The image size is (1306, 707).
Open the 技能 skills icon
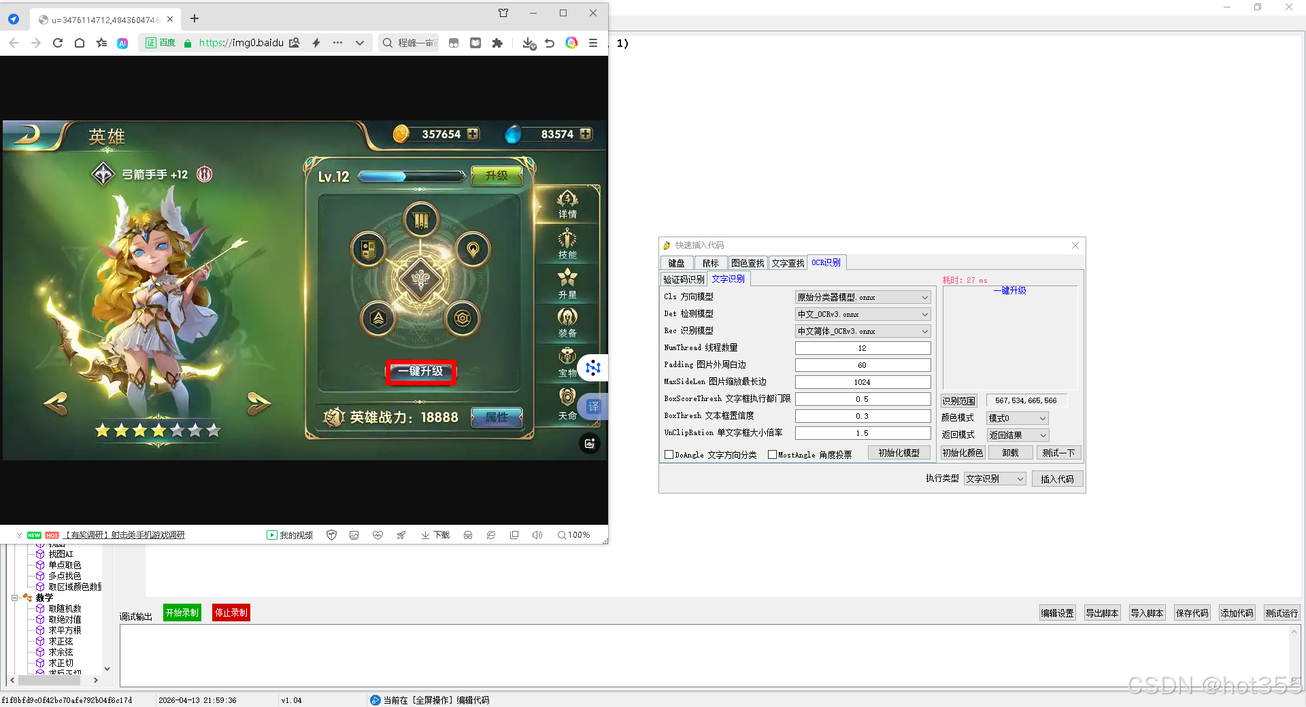point(567,245)
